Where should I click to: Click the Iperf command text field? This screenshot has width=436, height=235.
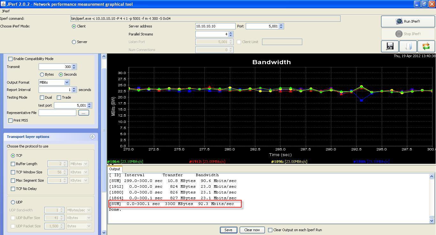(x=205, y=19)
